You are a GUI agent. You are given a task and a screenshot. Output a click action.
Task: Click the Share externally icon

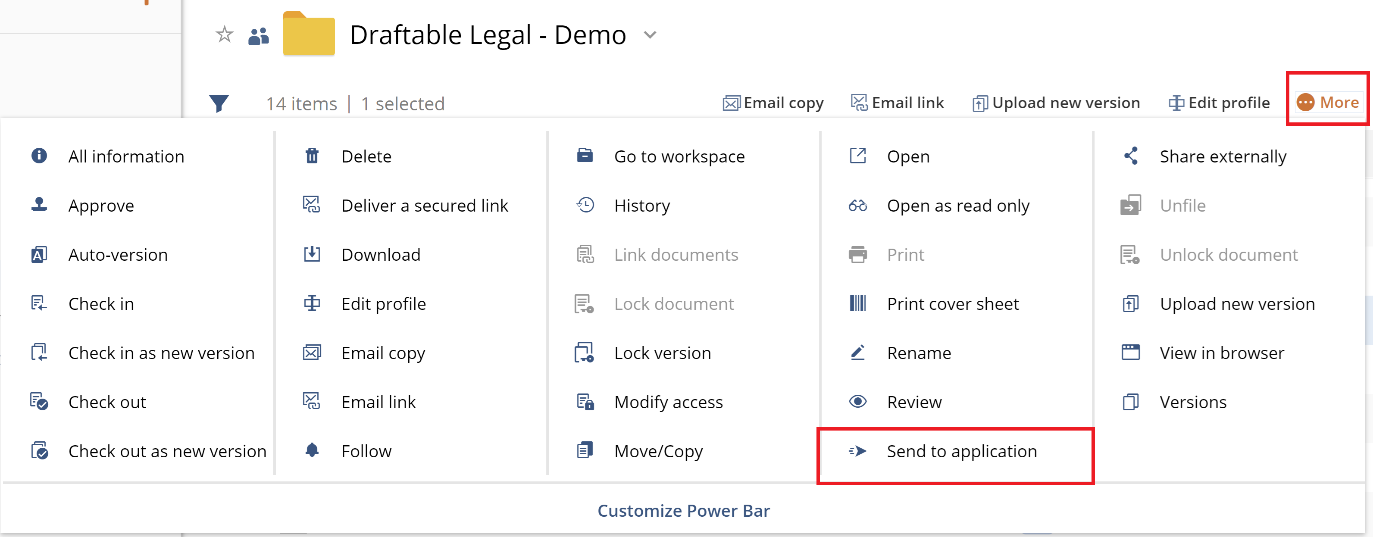coord(1130,156)
